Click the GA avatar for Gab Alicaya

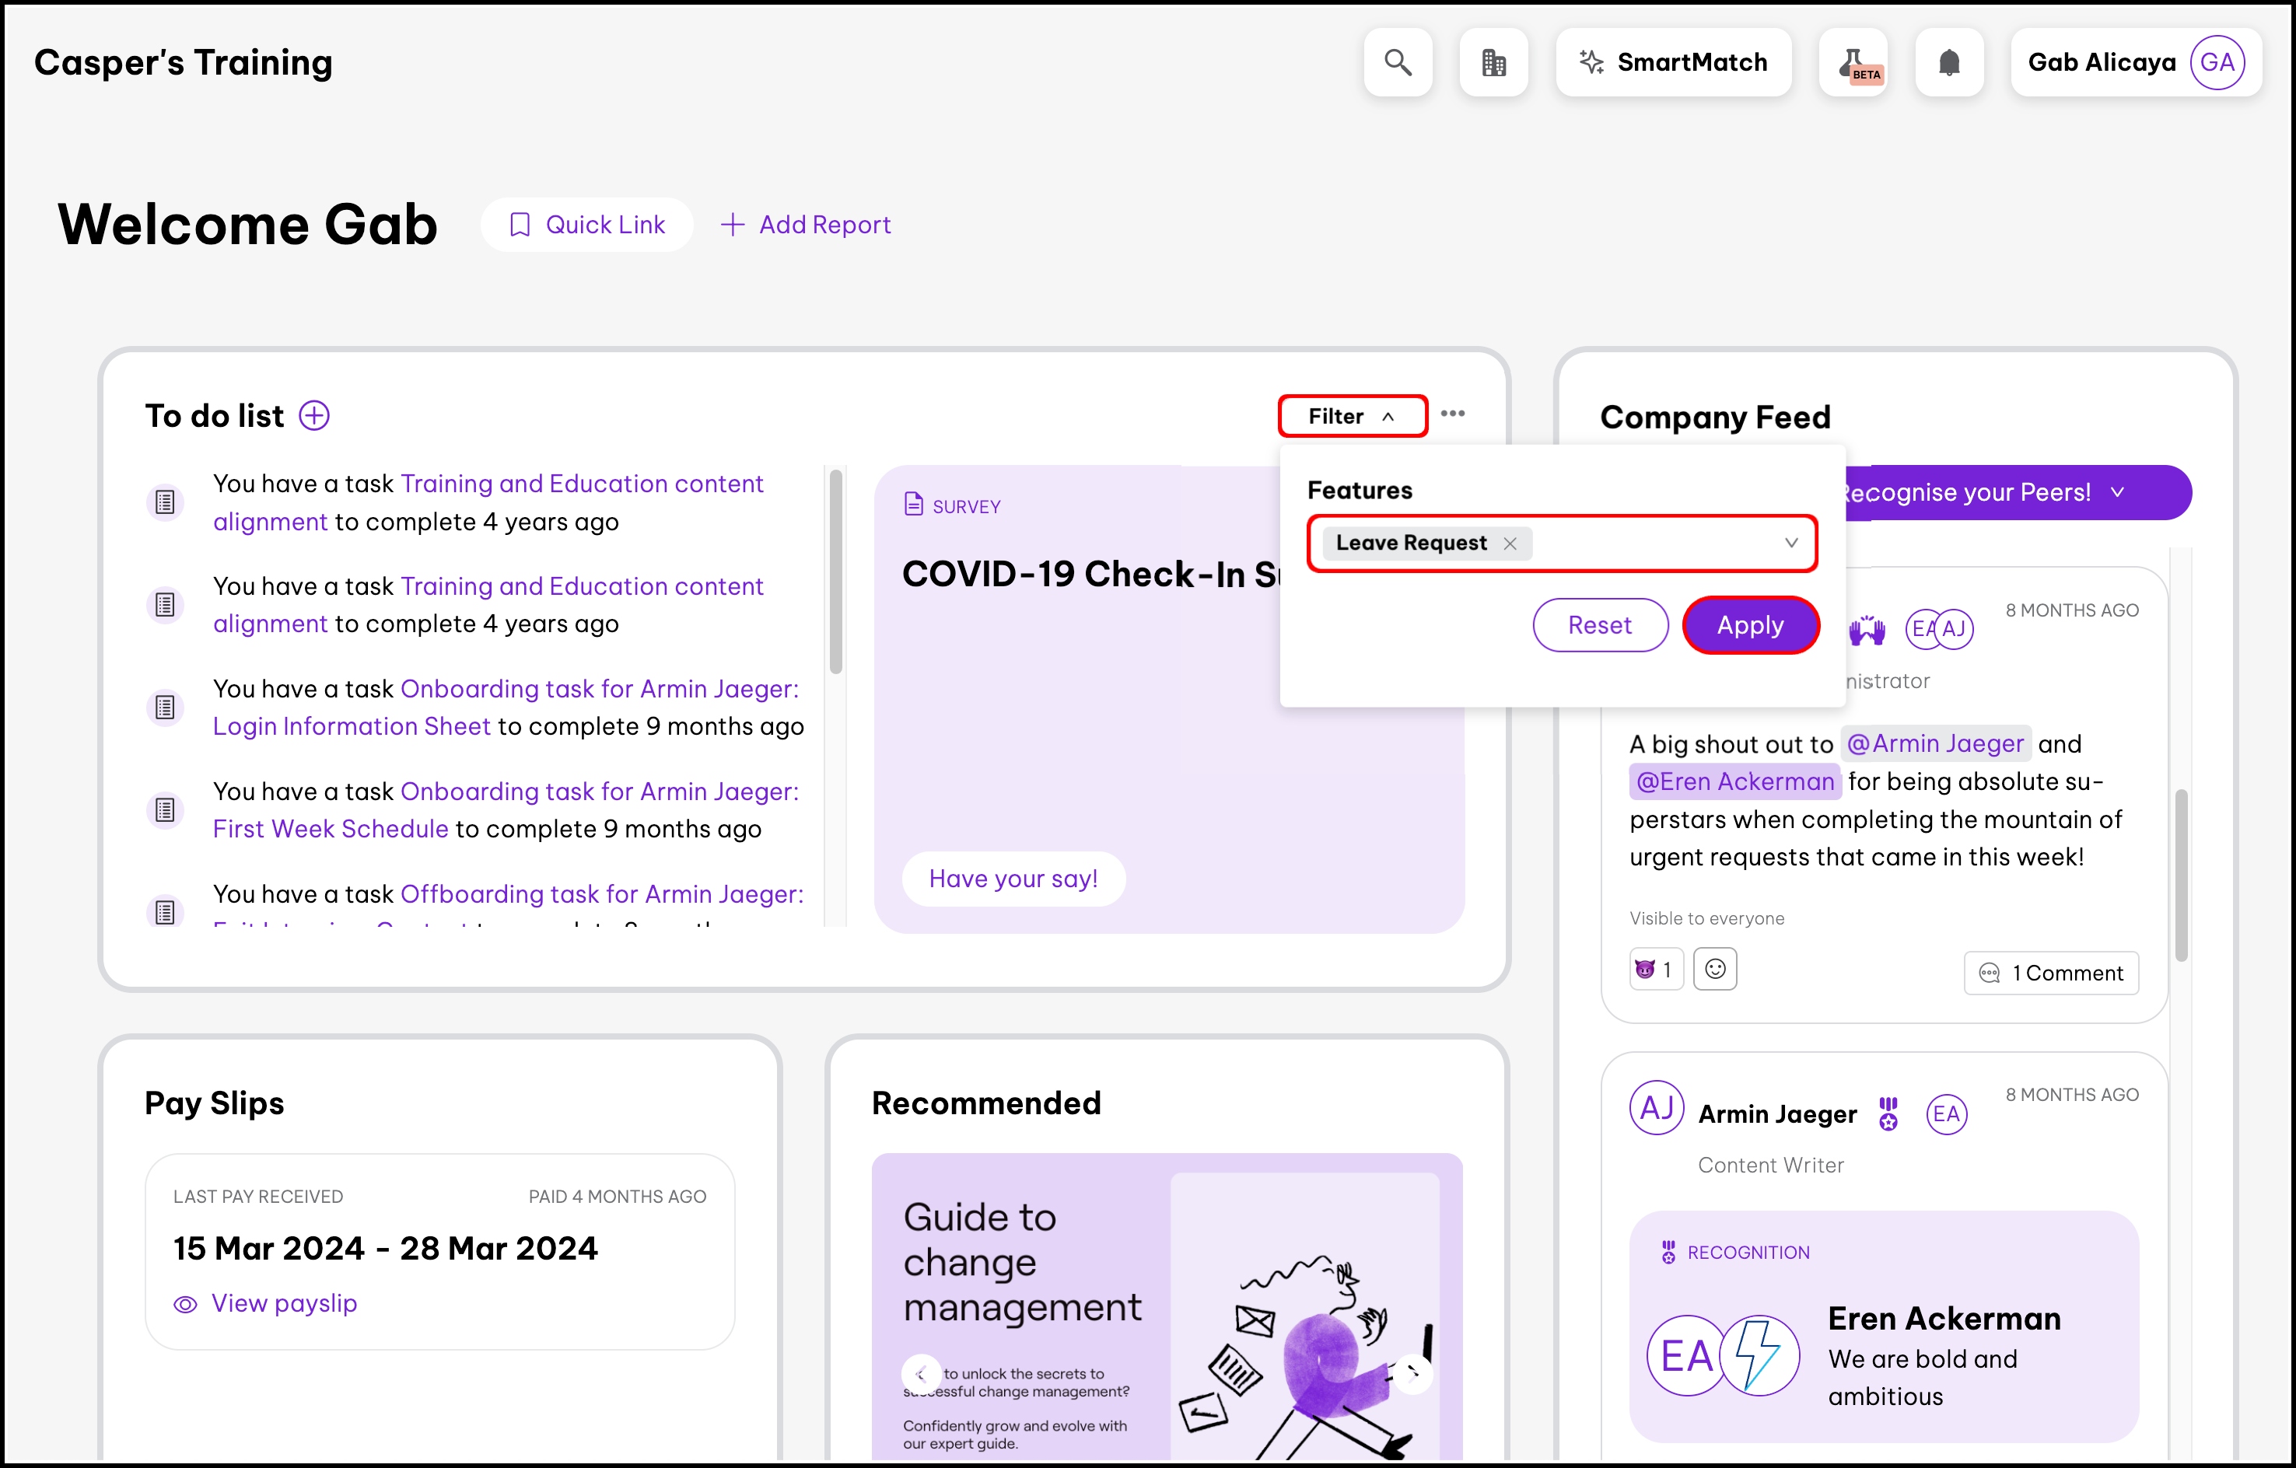(2216, 63)
